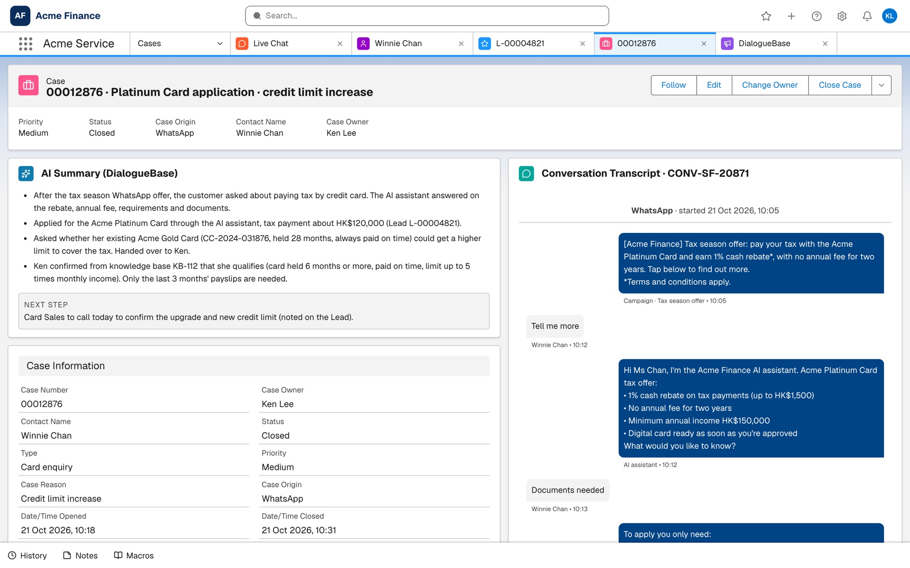Close the L-00004821 tab
The width and height of the screenshot is (910, 568).
tap(582, 44)
